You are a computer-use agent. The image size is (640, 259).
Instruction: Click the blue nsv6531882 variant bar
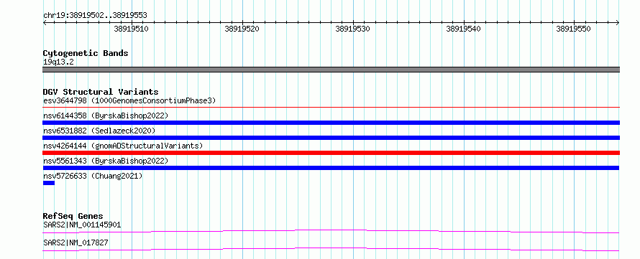(x=331, y=138)
